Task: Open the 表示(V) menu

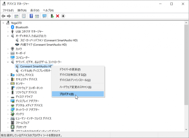Action: pyautogui.click(x=35, y=10)
